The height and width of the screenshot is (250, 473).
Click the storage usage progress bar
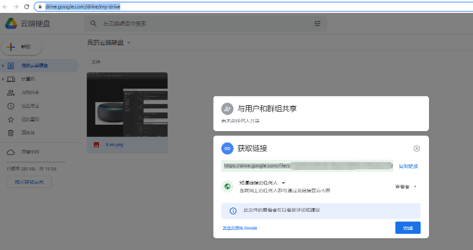click(x=36, y=162)
